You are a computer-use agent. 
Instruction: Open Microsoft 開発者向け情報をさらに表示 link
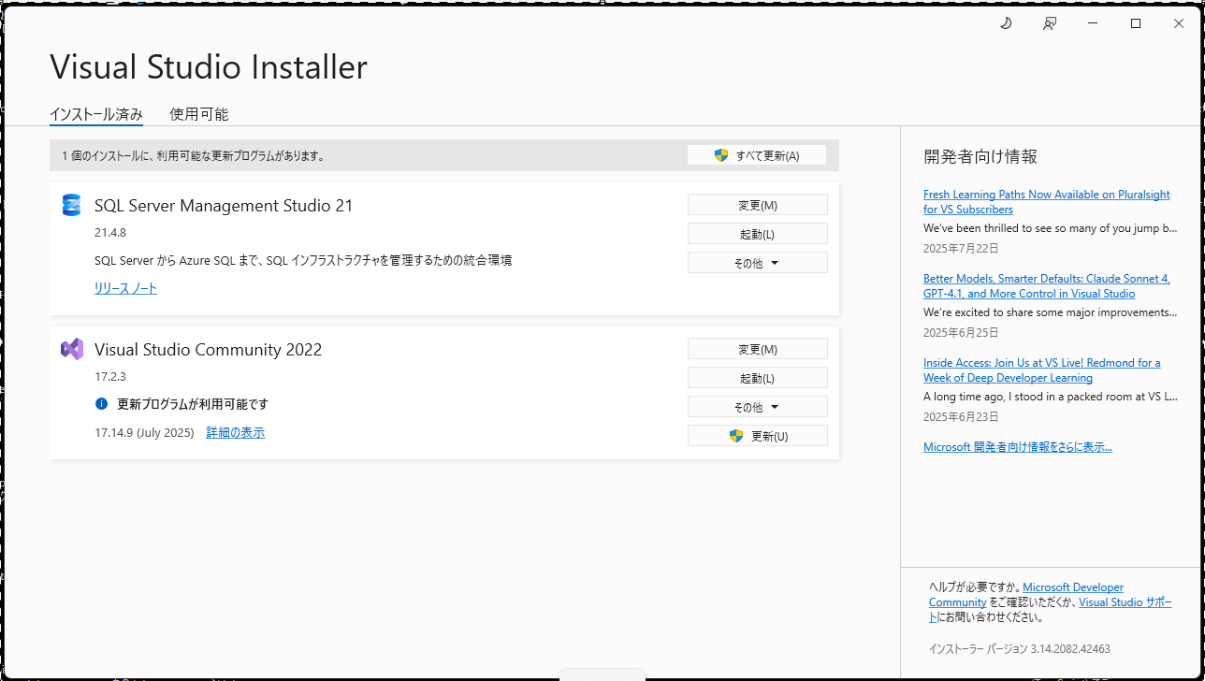[x=1018, y=447]
